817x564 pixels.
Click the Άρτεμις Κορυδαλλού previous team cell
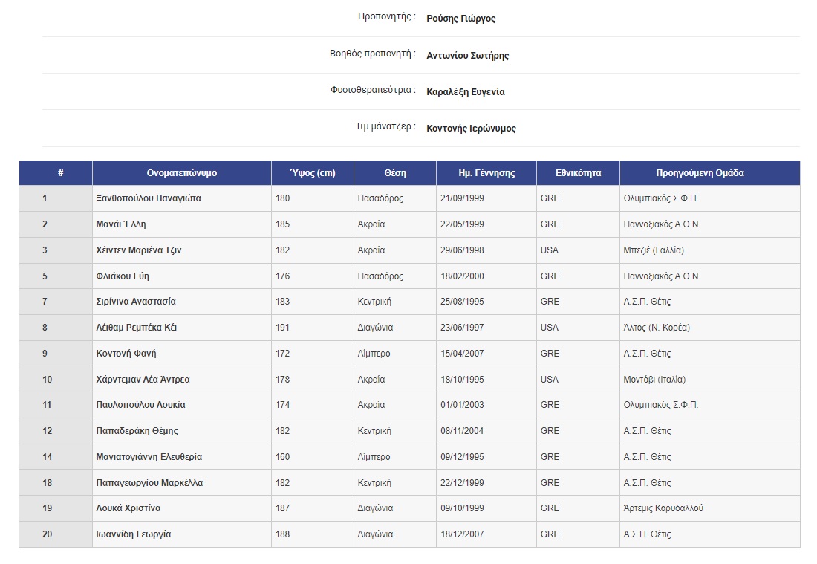(x=663, y=508)
